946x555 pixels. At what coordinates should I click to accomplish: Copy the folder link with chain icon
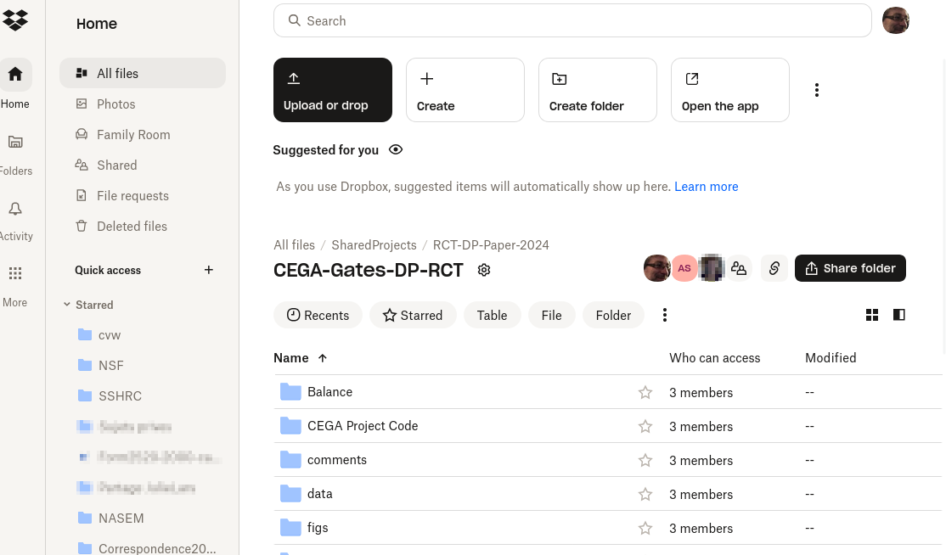click(774, 267)
